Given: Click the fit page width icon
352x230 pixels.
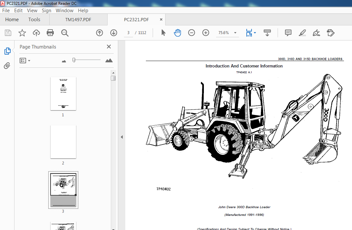Looking at the screenshot, I should (x=249, y=33).
